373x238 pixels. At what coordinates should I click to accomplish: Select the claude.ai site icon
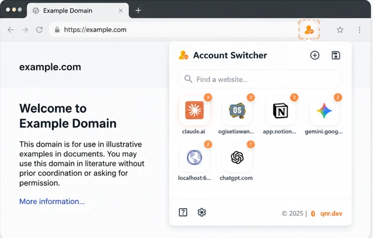(195, 111)
